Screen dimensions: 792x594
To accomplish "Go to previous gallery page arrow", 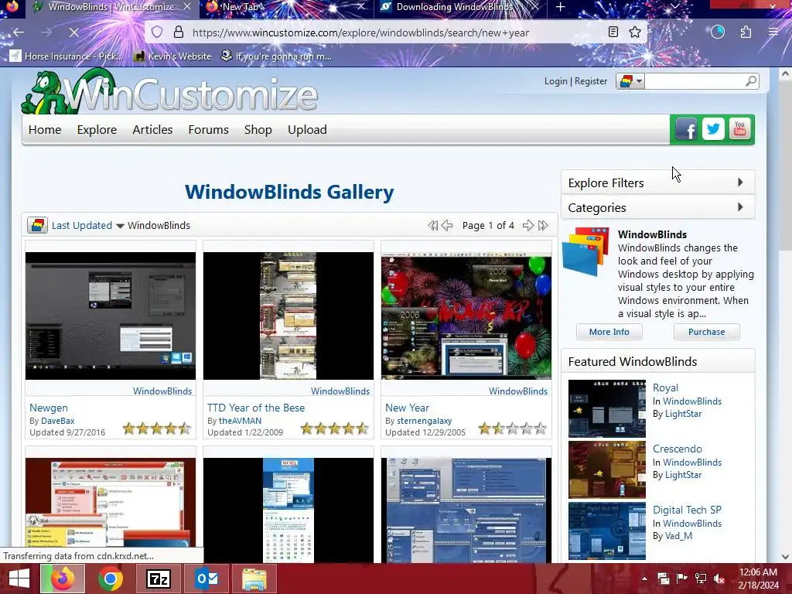I will pos(447,225).
